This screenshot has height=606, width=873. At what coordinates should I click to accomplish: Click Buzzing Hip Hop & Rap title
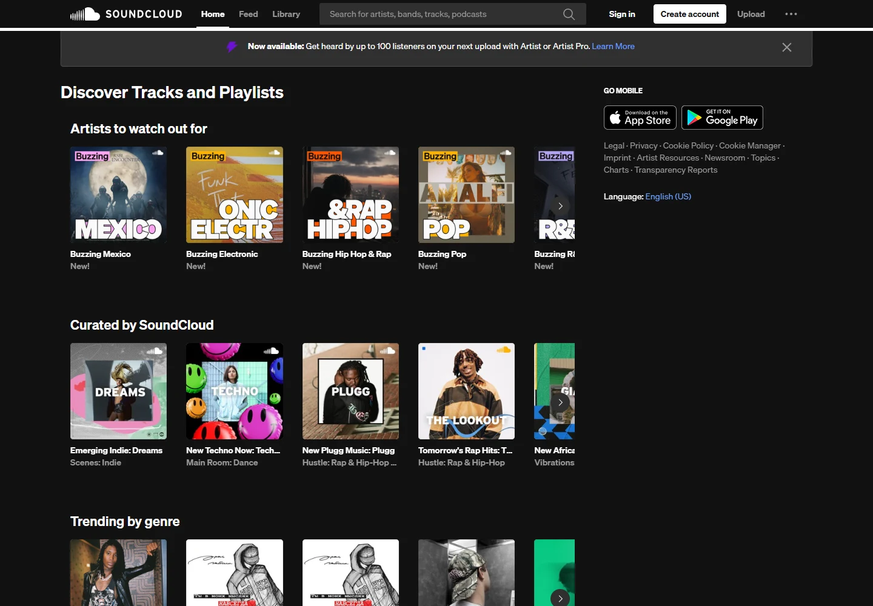(x=347, y=254)
